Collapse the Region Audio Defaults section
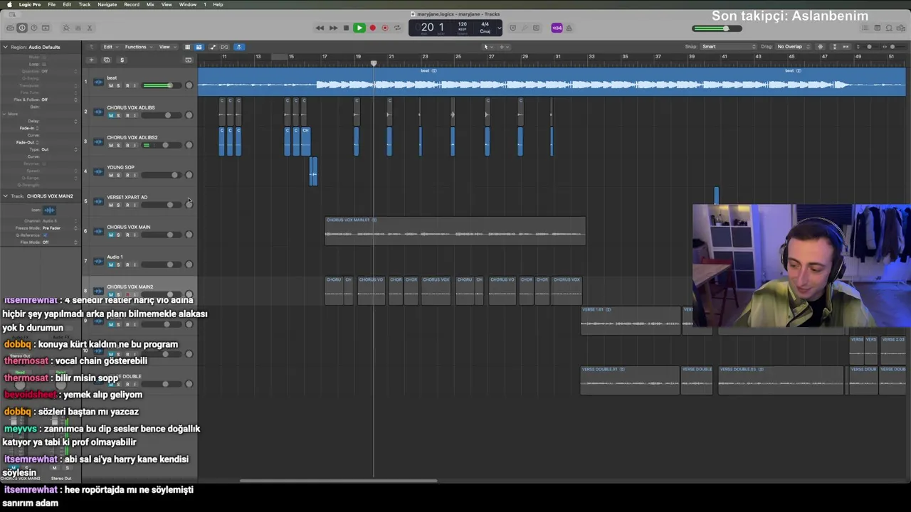This screenshot has width=911, height=512. point(5,47)
